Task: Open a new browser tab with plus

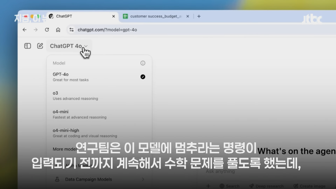Action: pyautogui.click(x=199, y=16)
